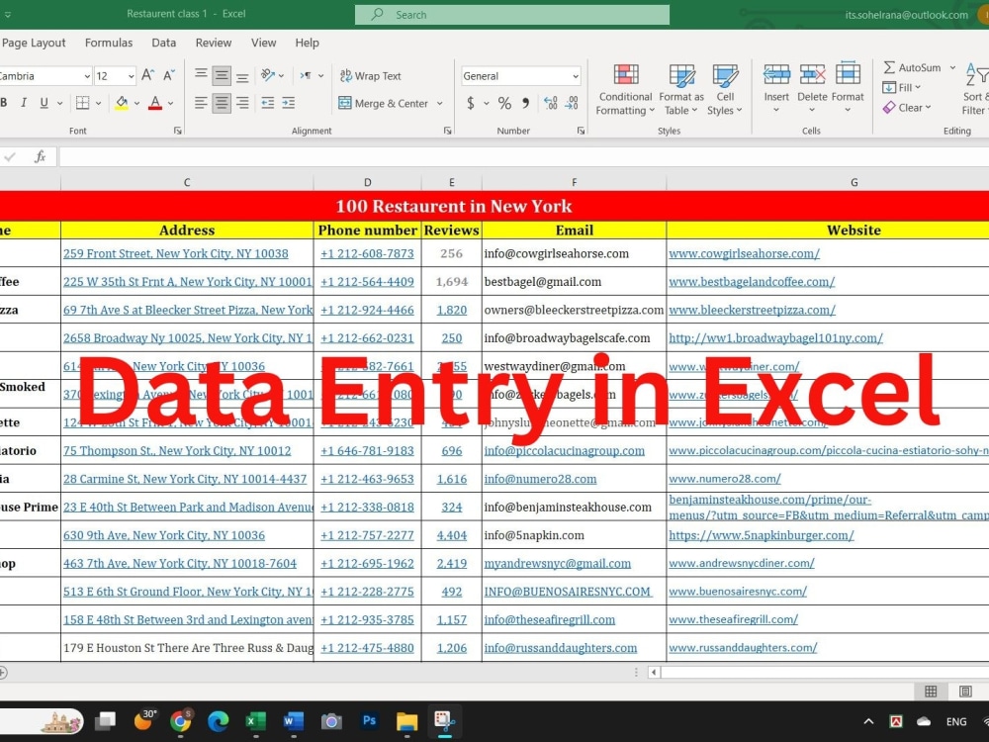Open the Format cells menu
The image size is (989, 742).
click(848, 88)
